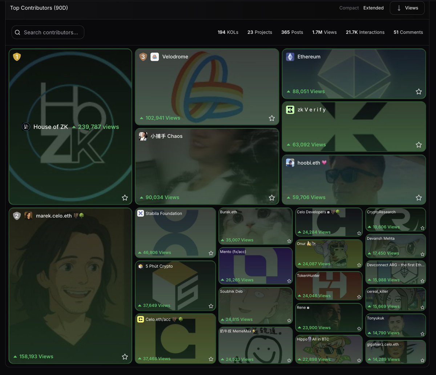Star the 5 Phút Crypto card
436x375 pixels.
pyautogui.click(x=211, y=306)
